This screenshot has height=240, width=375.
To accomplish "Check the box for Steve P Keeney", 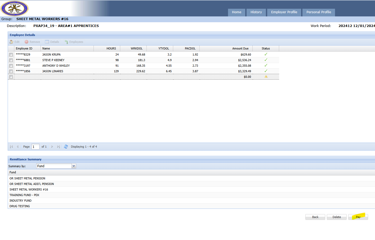I will pyautogui.click(x=11, y=60).
